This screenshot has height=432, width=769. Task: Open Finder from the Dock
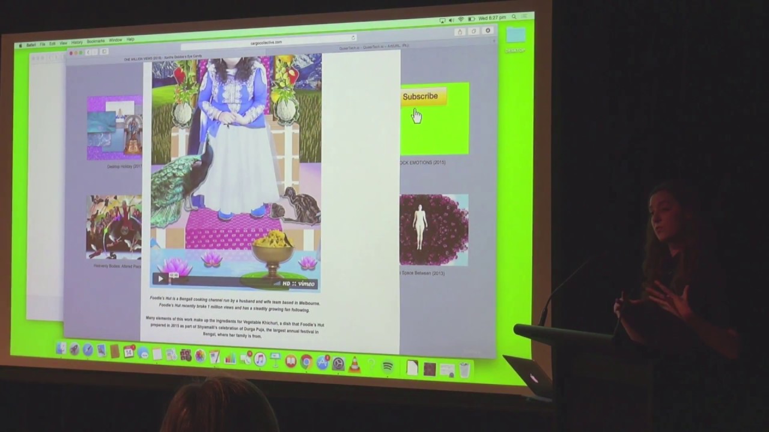click(61, 349)
